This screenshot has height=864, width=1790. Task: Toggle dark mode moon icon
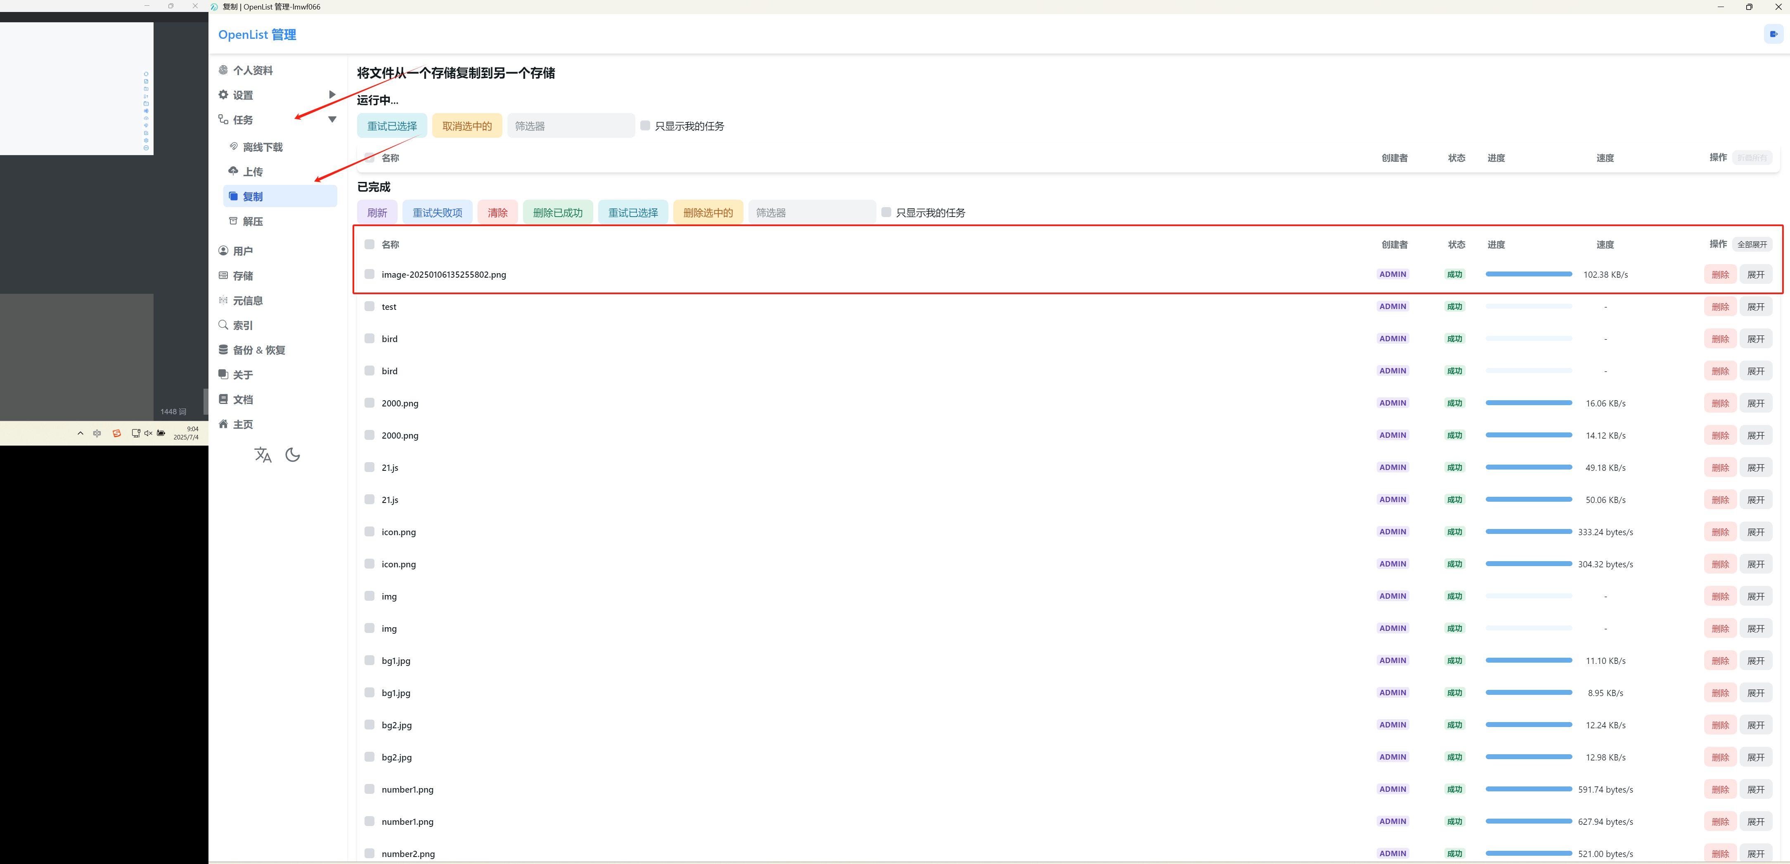pos(293,455)
